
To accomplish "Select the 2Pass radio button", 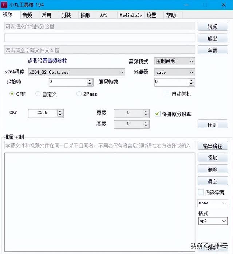I will click(x=79, y=94).
